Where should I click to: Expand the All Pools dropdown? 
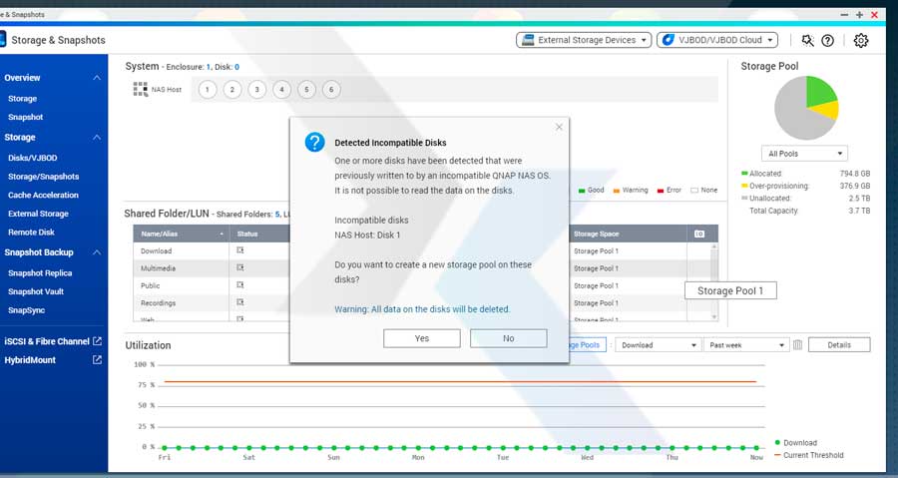click(x=804, y=154)
